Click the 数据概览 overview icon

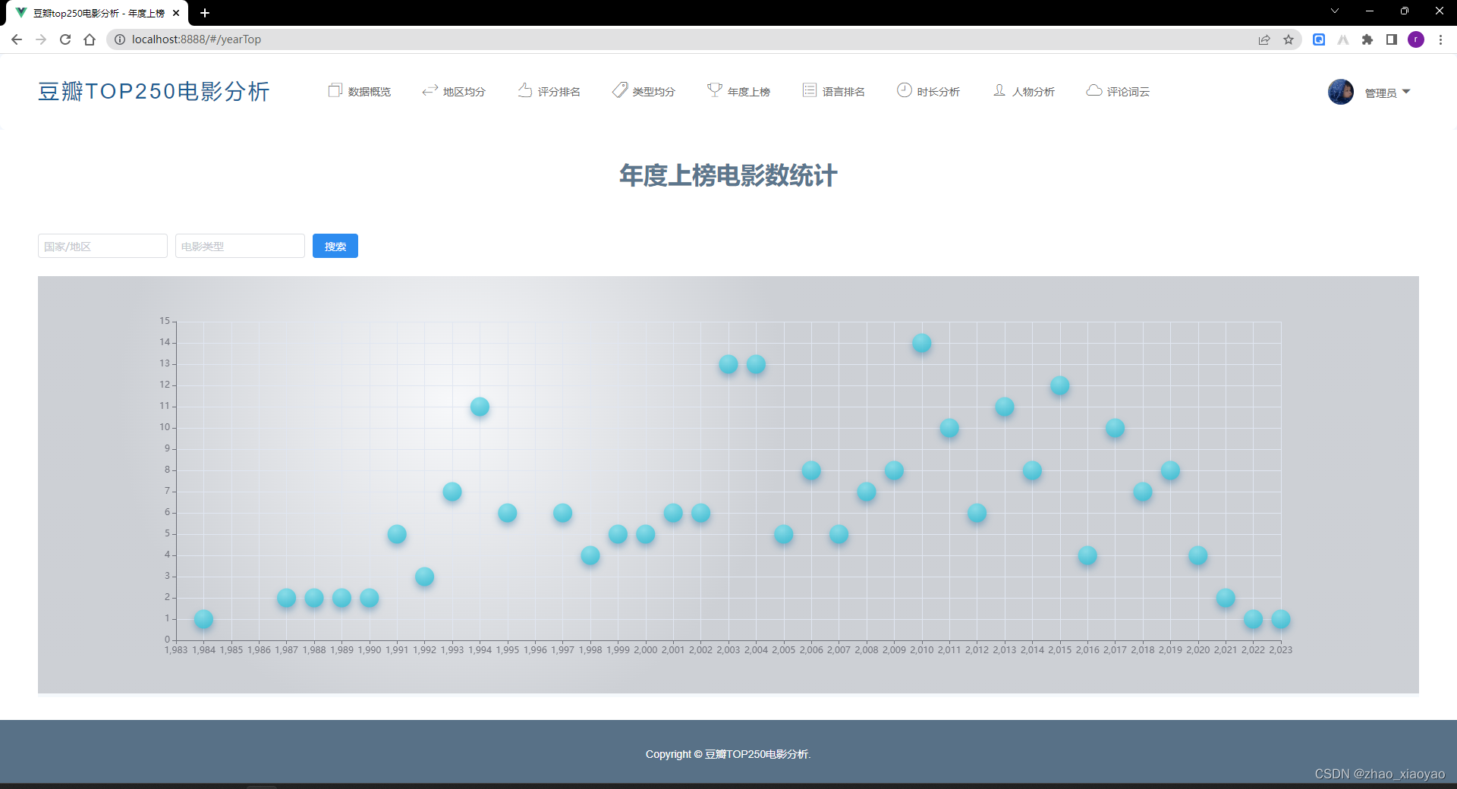[x=336, y=90]
